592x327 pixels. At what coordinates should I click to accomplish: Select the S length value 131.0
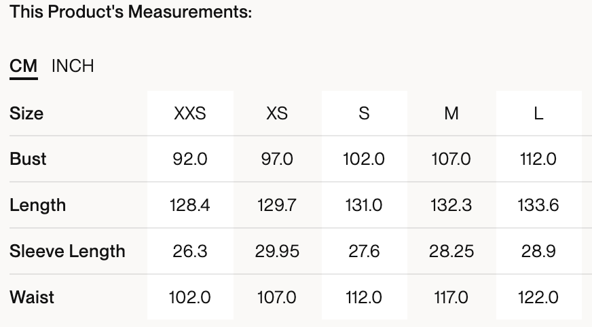click(x=364, y=205)
